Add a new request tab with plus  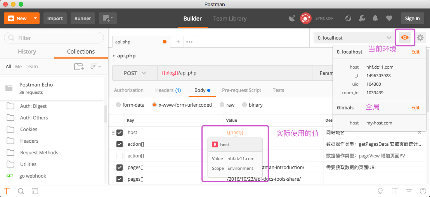tap(178, 42)
